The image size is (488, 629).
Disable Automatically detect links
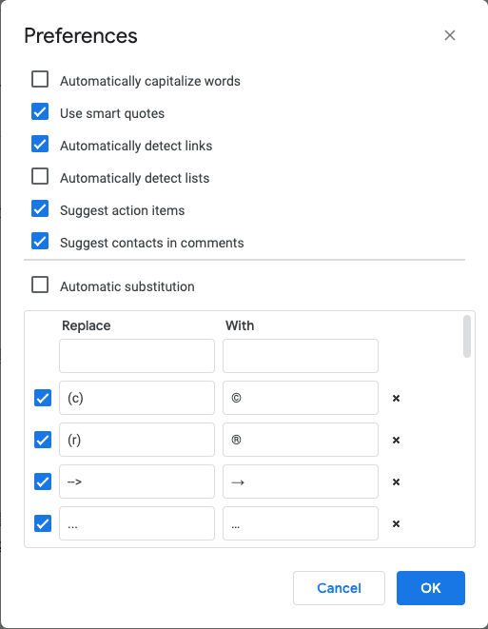pos(40,144)
